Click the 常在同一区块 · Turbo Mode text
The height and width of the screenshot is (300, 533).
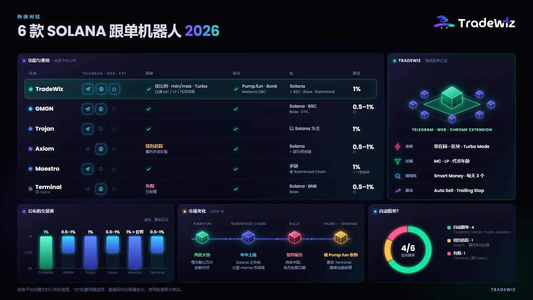(462, 147)
